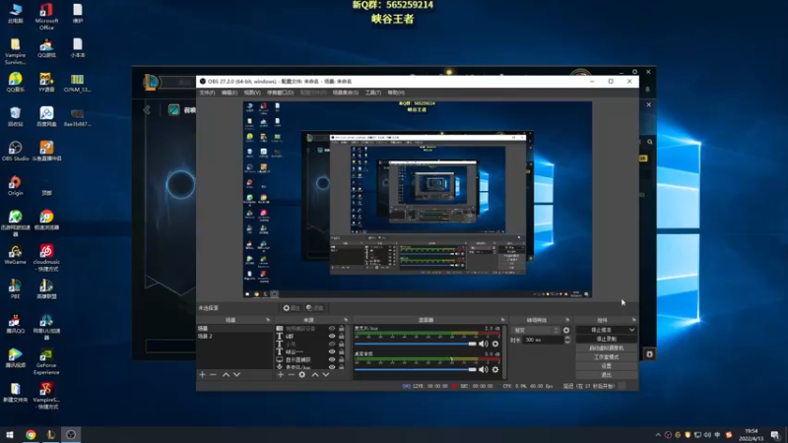Add a new scene with plus button

click(x=202, y=375)
